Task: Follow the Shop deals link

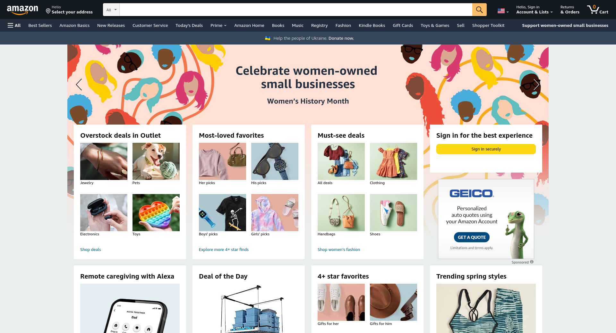Action: tap(90, 249)
